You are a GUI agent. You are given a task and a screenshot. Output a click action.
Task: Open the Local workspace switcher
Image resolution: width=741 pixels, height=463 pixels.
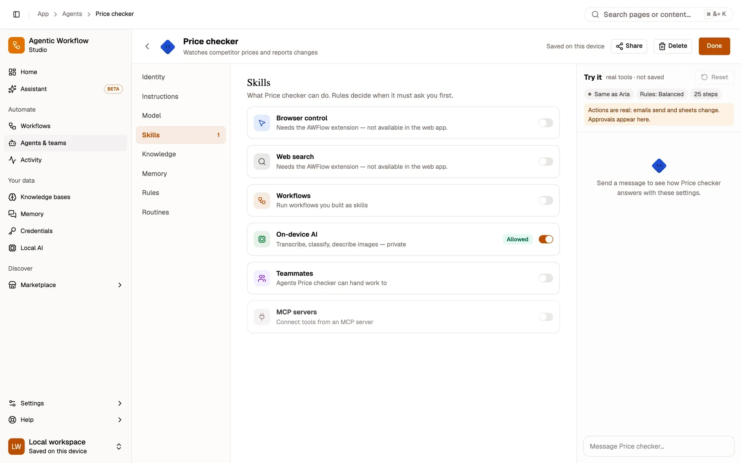pyautogui.click(x=66, y=446)
